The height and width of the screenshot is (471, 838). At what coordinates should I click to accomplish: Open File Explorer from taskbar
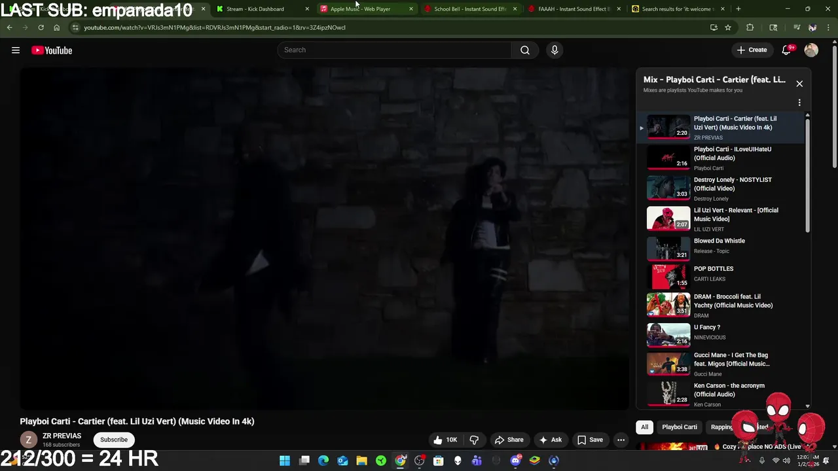click(361, 461)
